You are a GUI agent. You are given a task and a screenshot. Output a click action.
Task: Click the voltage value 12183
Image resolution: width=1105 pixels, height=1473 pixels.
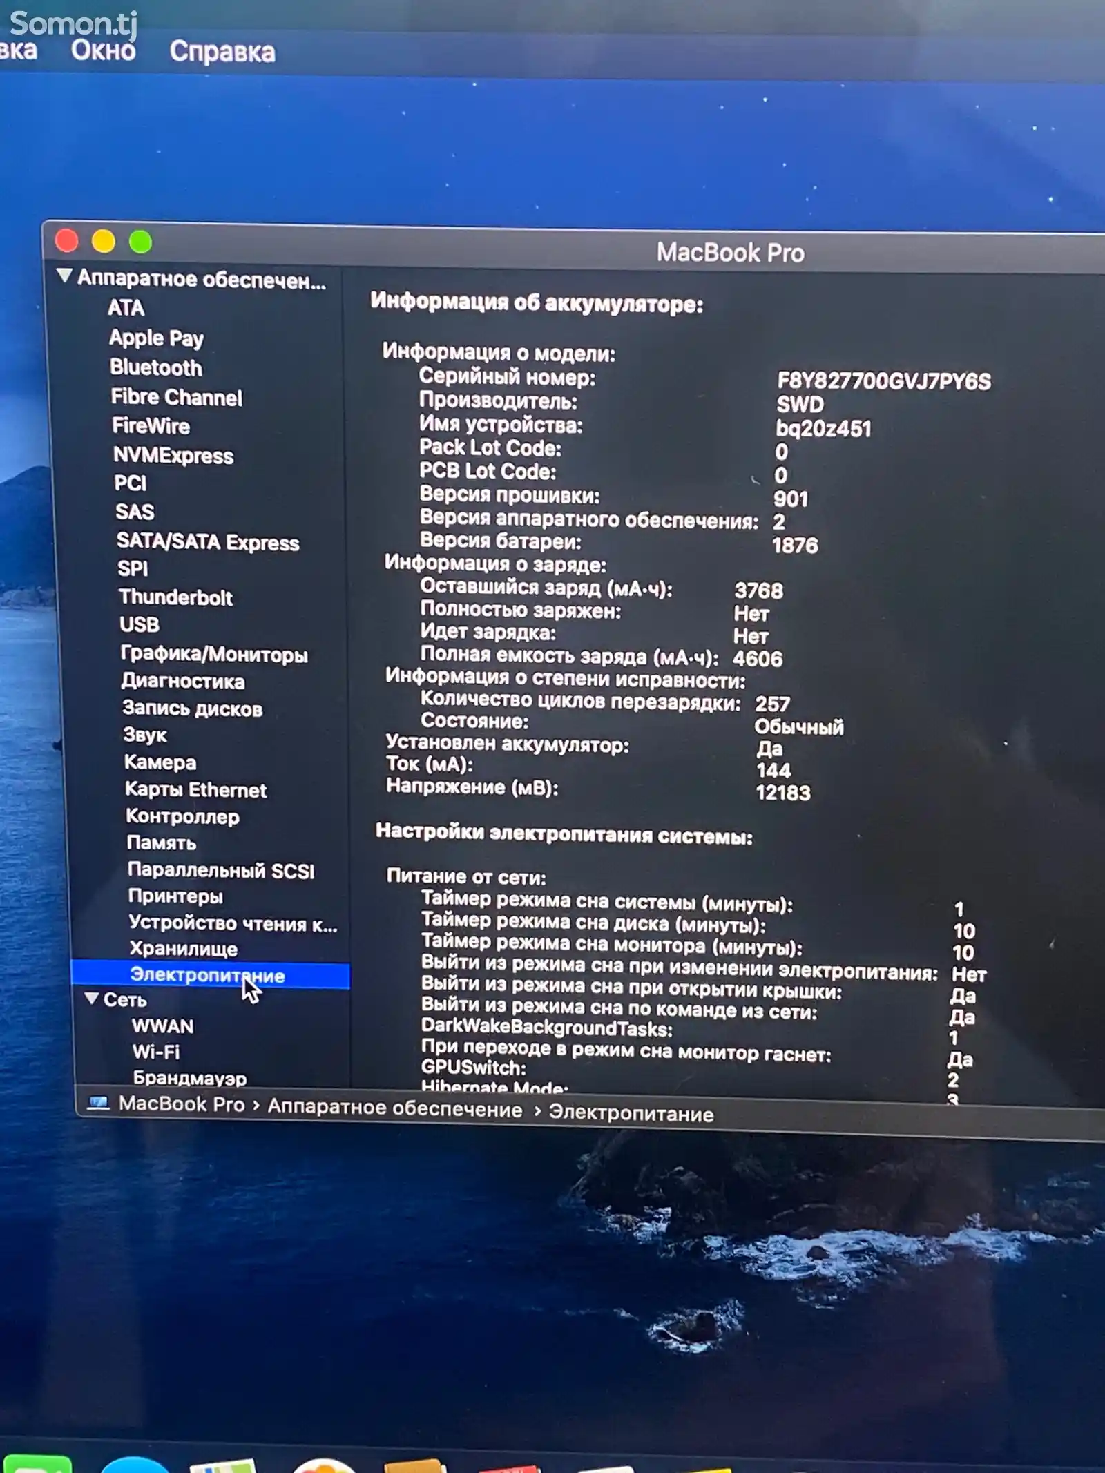pos(783,792)
